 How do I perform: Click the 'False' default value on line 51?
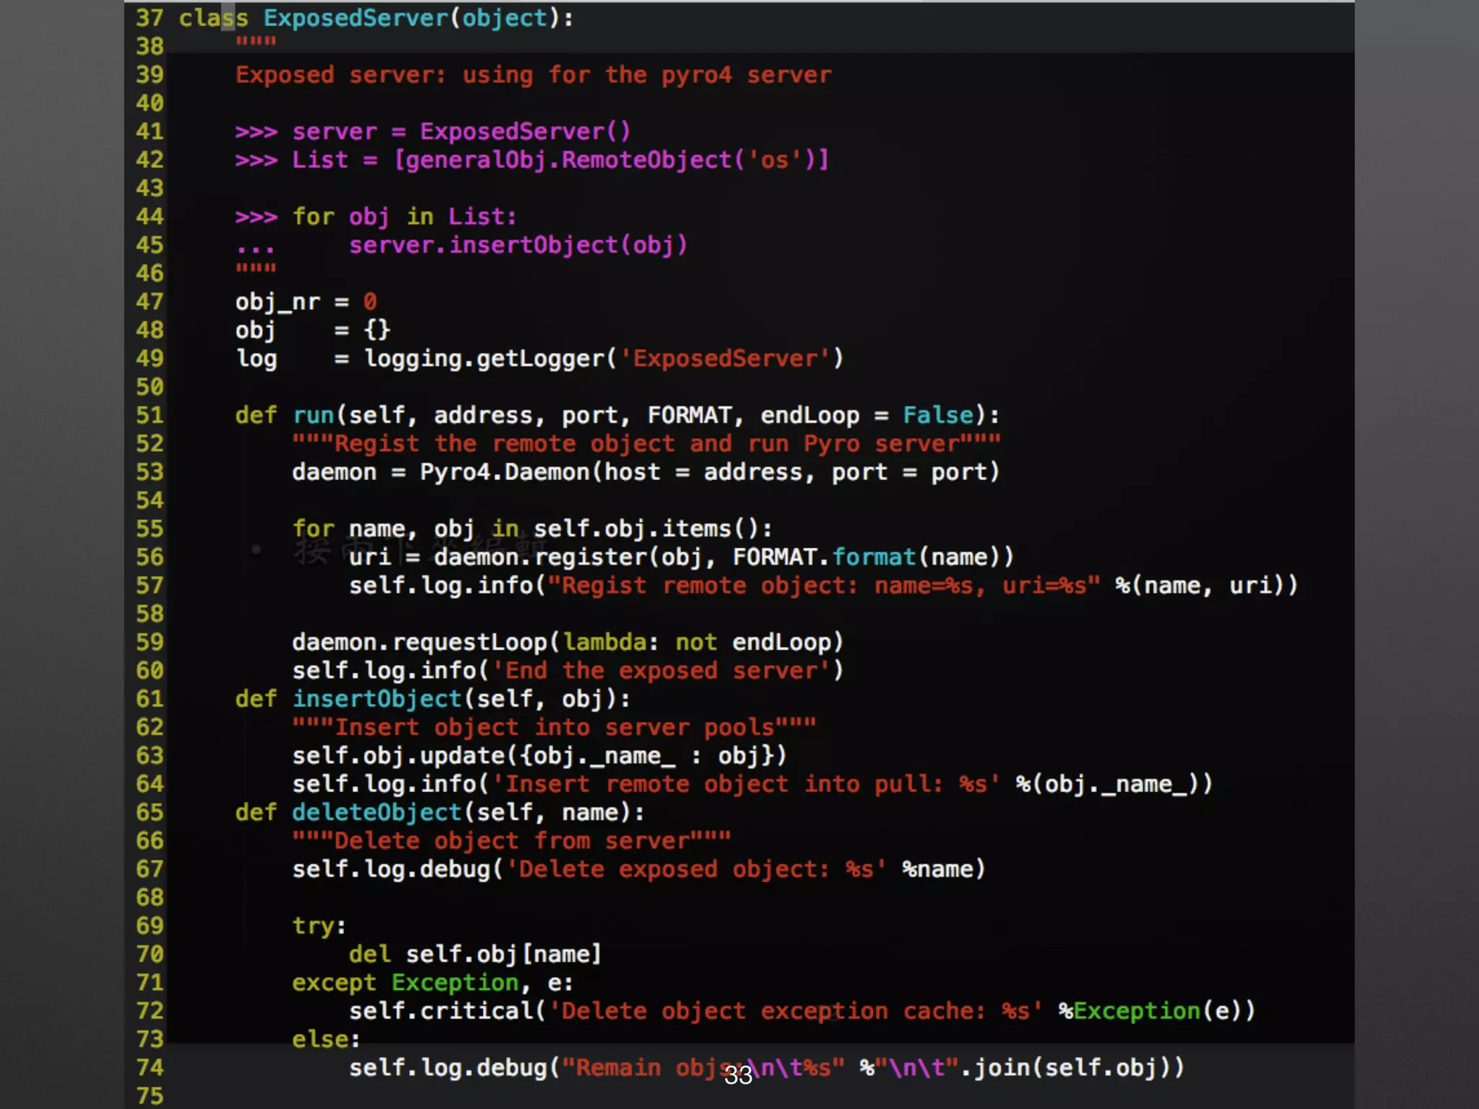pyautogui.click(x=938, y=415)
